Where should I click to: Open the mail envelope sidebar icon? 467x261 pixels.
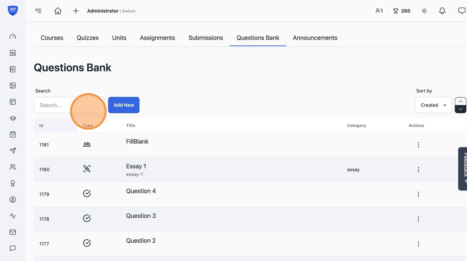[13, 232]
